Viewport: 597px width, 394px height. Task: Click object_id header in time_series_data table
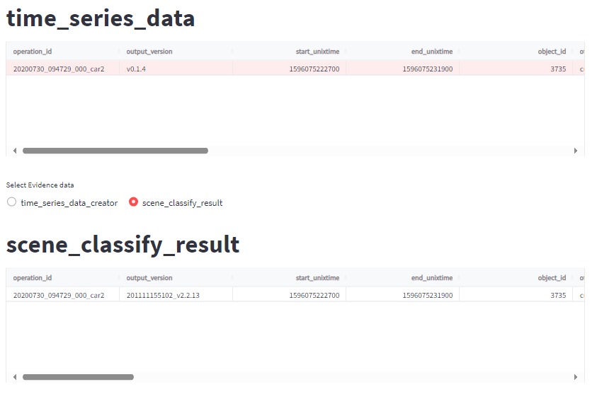pyautogui.click(x=552, y=52)
